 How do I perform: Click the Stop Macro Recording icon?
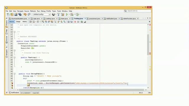pyautogui.click(x=78, y=22)
